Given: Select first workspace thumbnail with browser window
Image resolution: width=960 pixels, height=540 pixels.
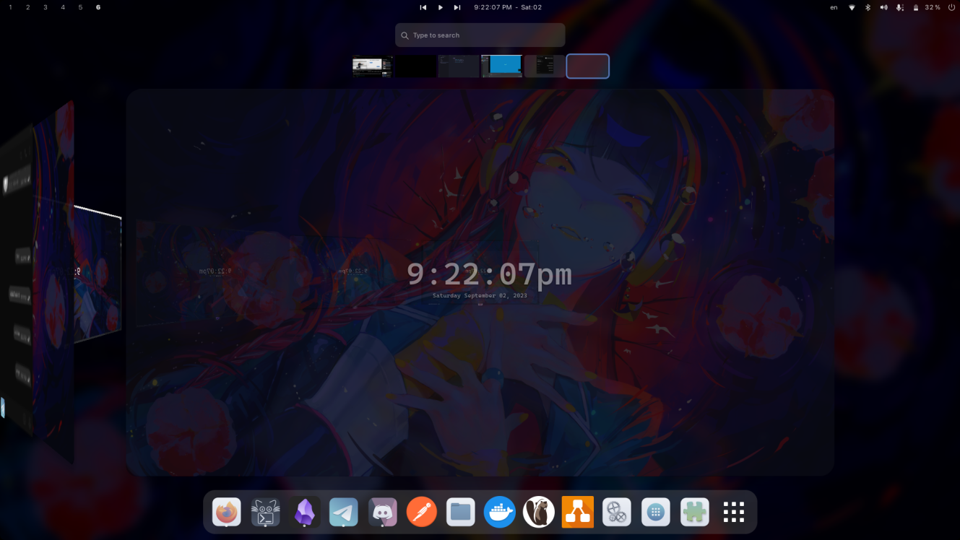Looking at the screenshot, I should click(x=372, y=66).
